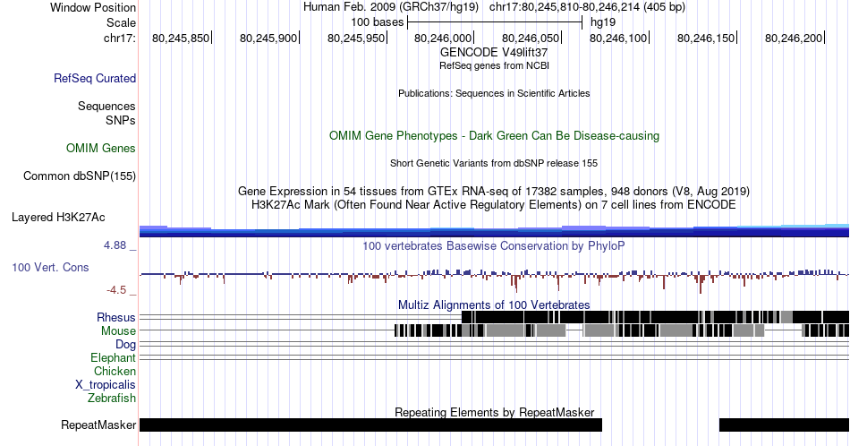This screenshot has height=446, width=850.
Task: Click OMIM Gene Phenotypes track title
Action: click(x=494, y=135)
